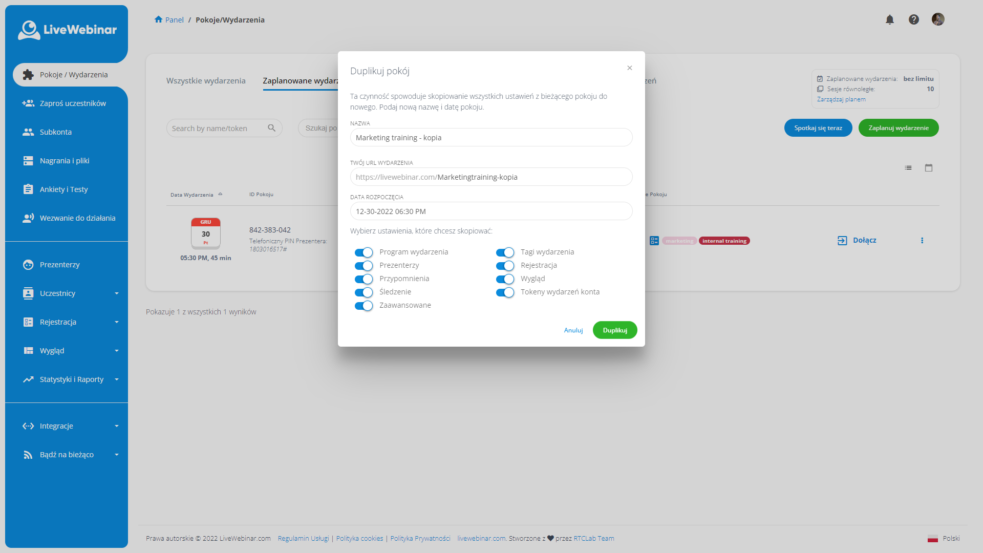Open the Pokoje / Wydarzenia menu item
The height and width of the screenshot is (553, 983).
[x=74, y=74]
